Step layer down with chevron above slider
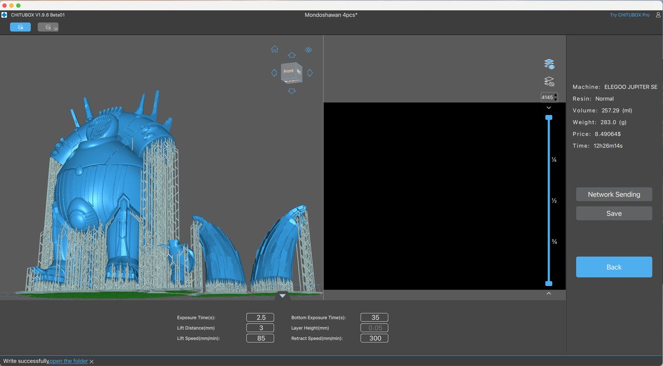Viewport: 663px width, 366px height. (x=549, y=108)
